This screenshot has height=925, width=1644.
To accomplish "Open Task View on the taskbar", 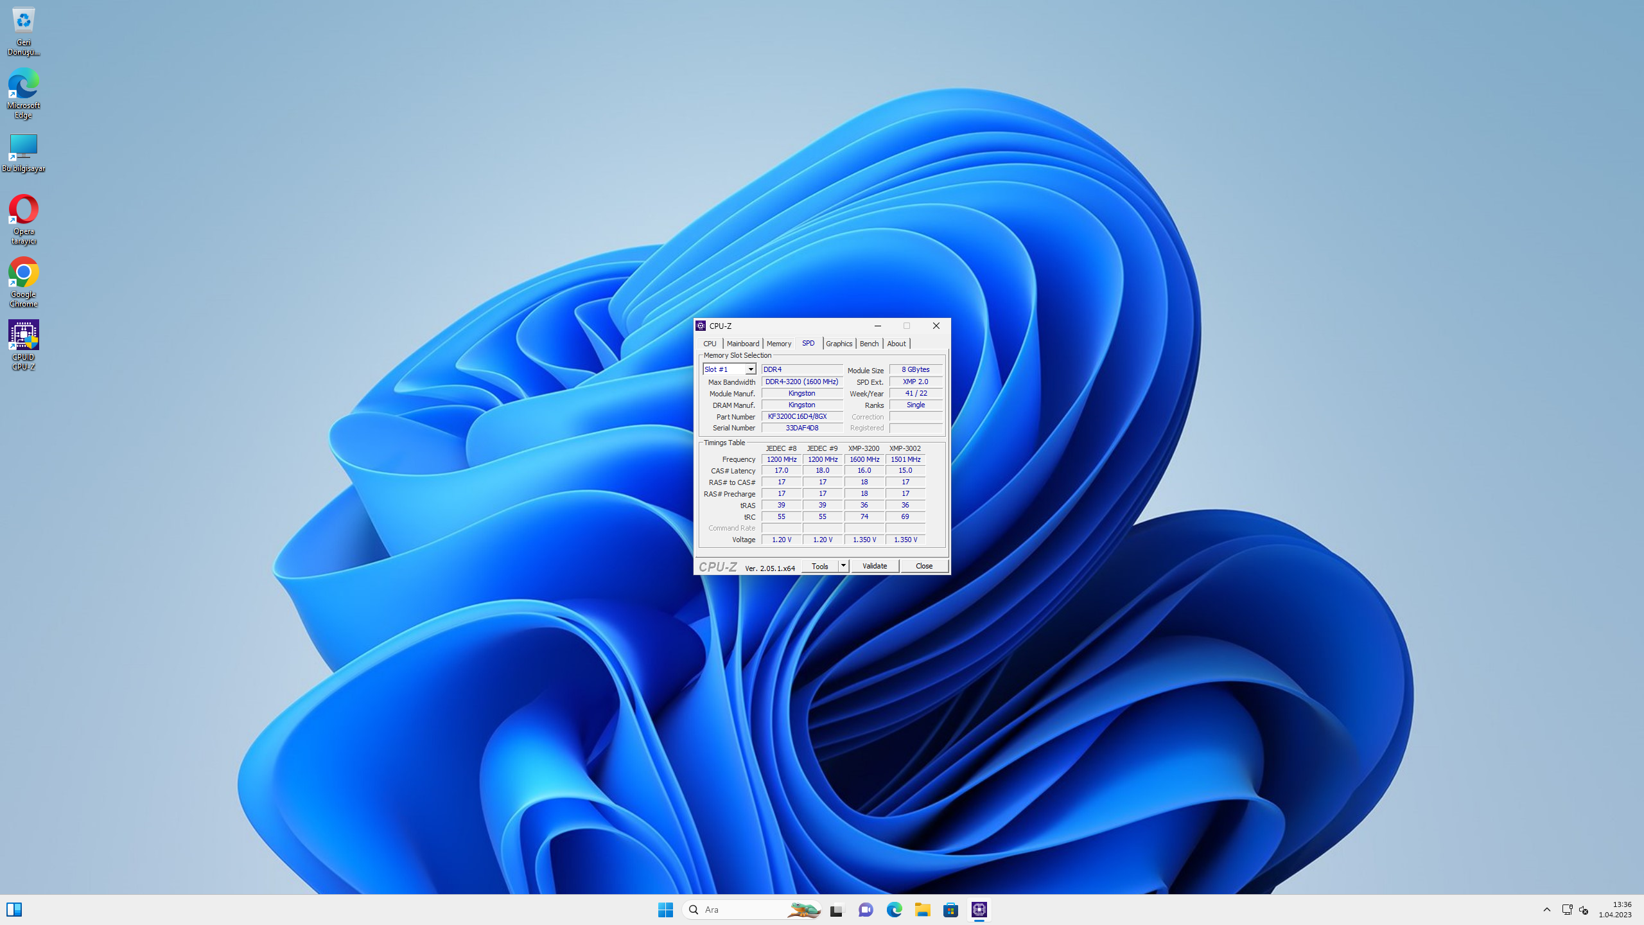I will click(836, 910).
